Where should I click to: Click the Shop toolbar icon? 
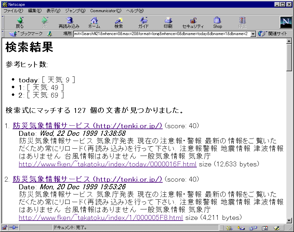click(x=217, y=23)
